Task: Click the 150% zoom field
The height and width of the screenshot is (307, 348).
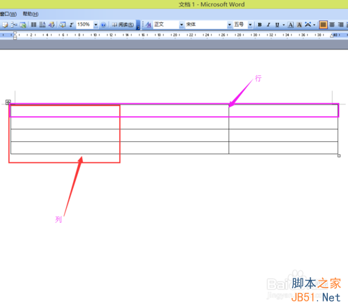Action: point(85,24)
